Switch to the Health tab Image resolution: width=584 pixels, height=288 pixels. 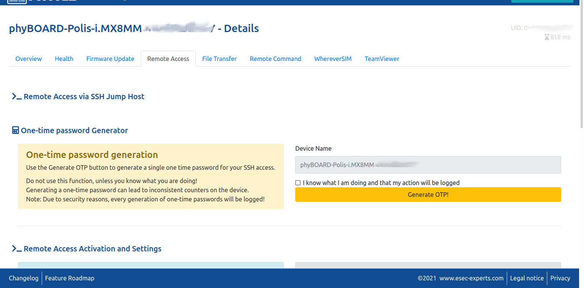pyautogui.click(x=64, y=59)
